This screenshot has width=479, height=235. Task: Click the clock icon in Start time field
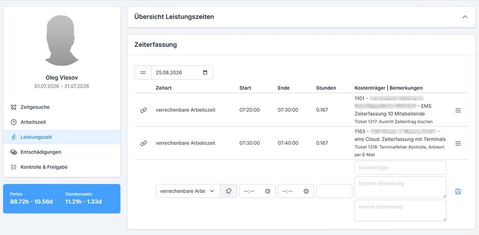pos(268,191)
